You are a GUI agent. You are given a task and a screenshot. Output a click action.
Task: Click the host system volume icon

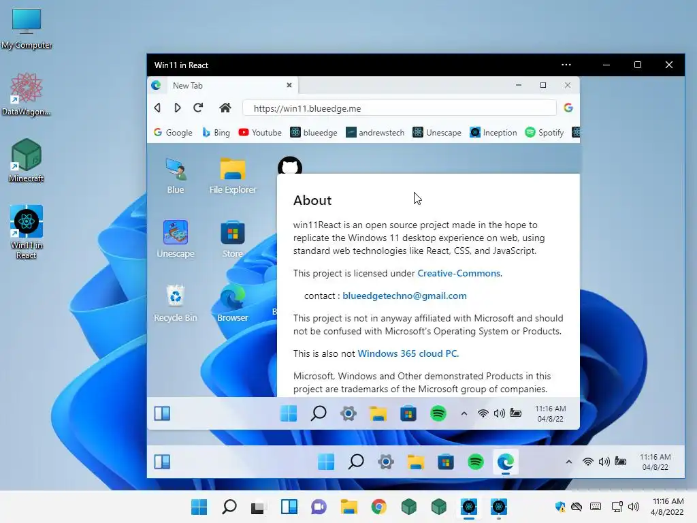pyautogui.click(x=634, y=507)
